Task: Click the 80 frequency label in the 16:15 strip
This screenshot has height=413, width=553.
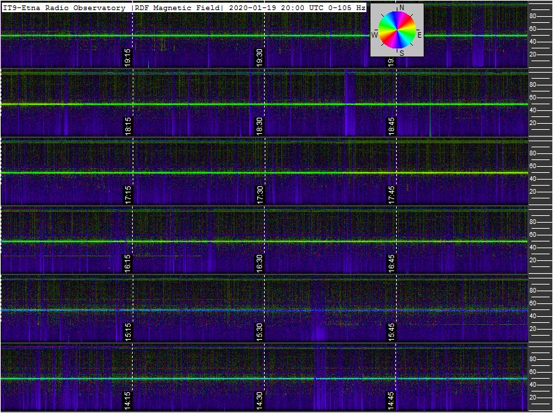Action: pos(533,222)
